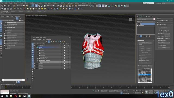This screenshot has width=174, height=98.
Task: Activate the Select and Scale tool
Action: 42,6
